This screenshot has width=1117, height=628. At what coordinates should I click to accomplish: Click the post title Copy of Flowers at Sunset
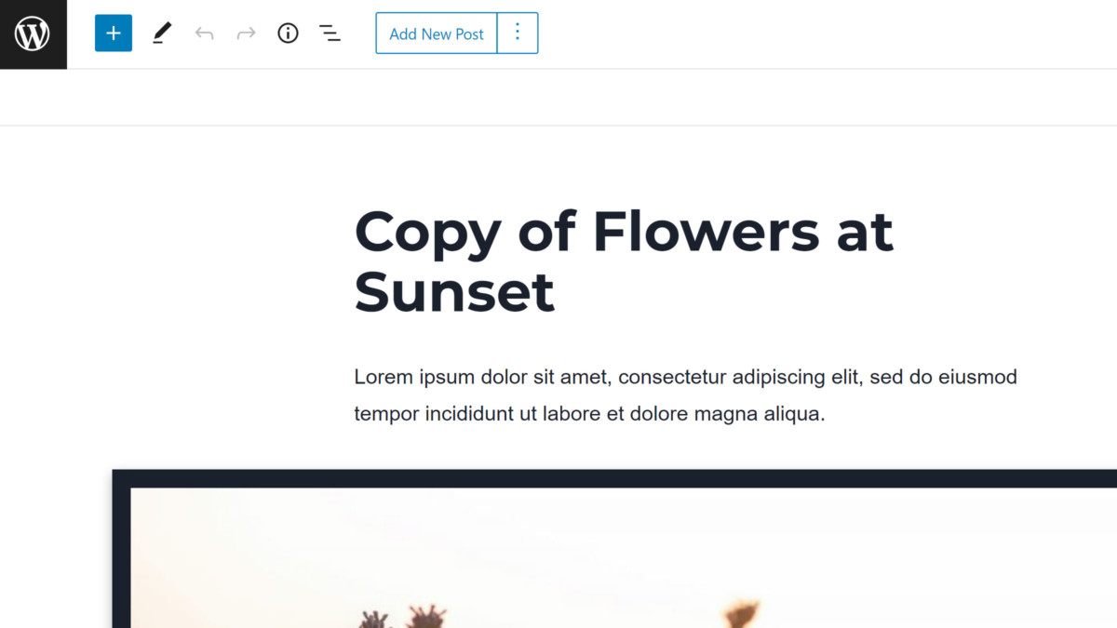pos(624,261)
